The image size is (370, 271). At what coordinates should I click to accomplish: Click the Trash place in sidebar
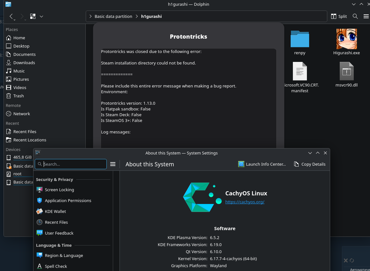(18, 96)
